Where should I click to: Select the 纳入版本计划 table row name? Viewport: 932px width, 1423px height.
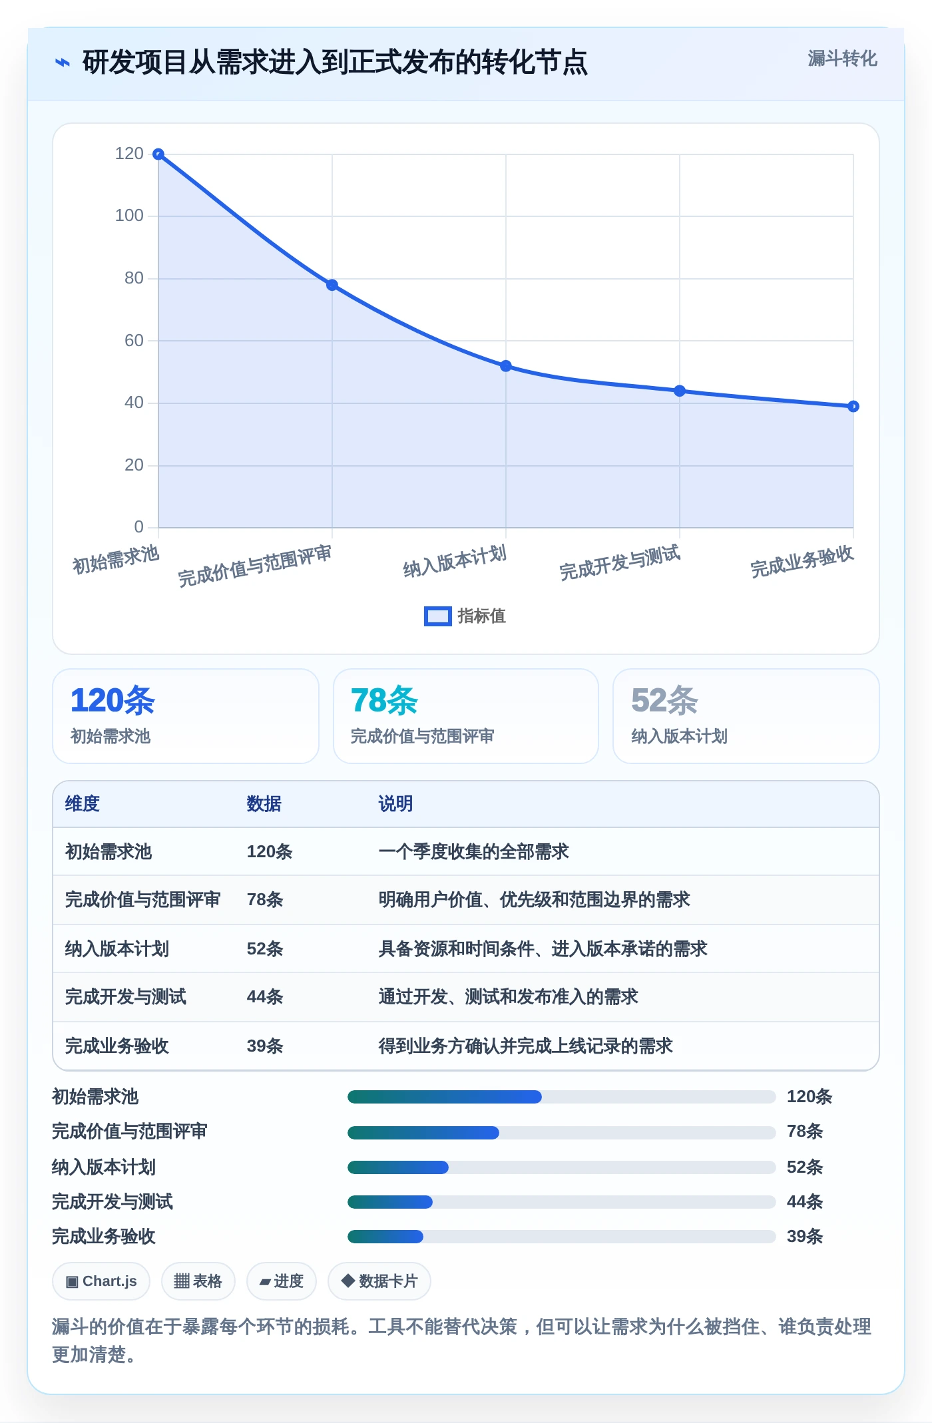117,949
